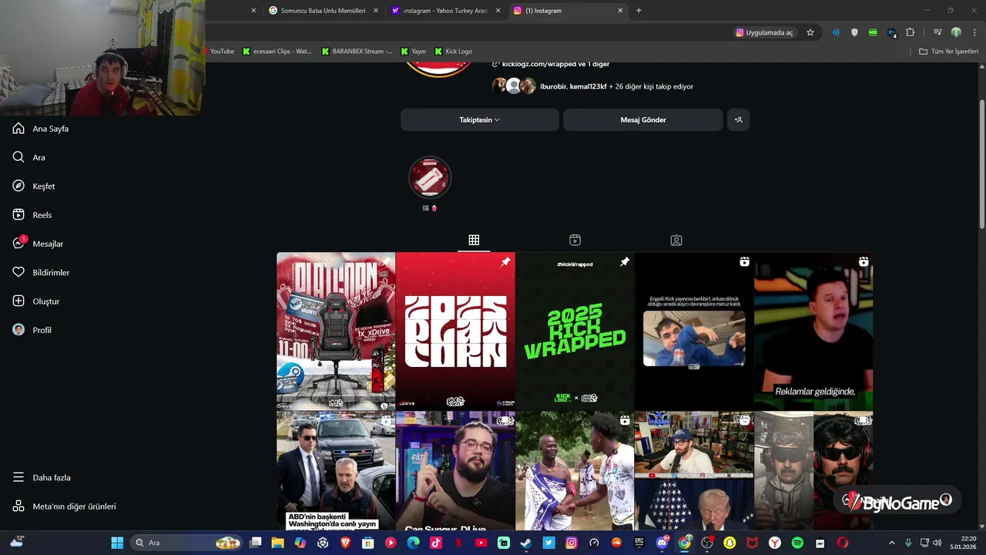This screenshot has width=986, height=555.
Task: Open BARANBEX Stream bookmark
Action: click(357, 52)
